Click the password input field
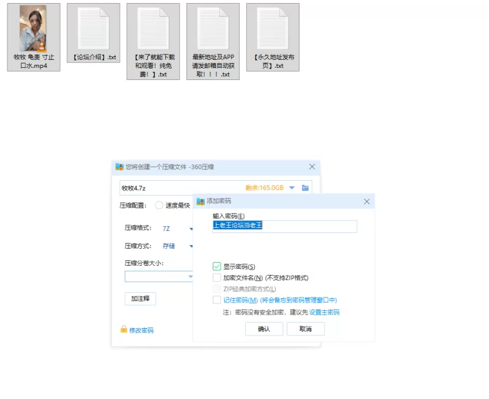This screenshot has height=399, width=489. click(284, 226)
